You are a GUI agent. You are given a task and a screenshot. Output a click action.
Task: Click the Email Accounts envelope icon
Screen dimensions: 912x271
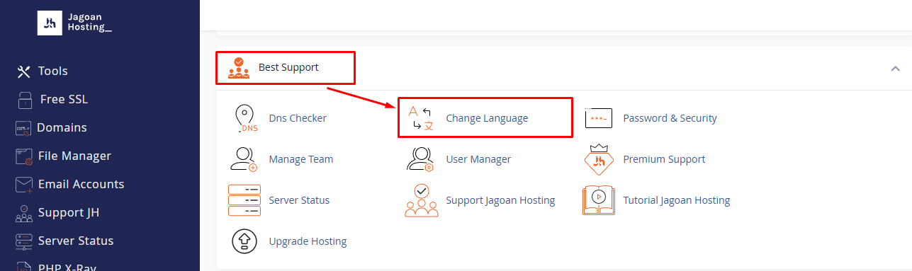[25, 185]
